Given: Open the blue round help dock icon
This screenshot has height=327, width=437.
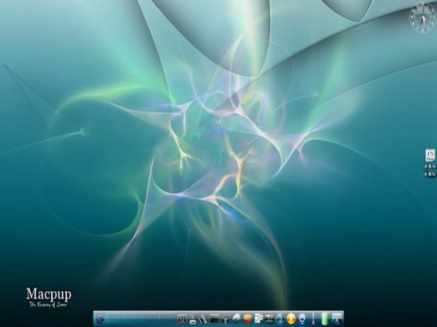Looking at the screenshot, I should pyautogui.click(x=280, y=319).
